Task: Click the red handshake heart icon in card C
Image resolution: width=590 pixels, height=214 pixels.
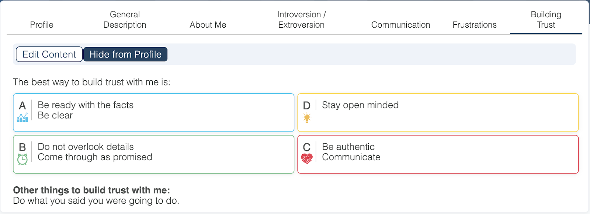Action: point(307,159)
